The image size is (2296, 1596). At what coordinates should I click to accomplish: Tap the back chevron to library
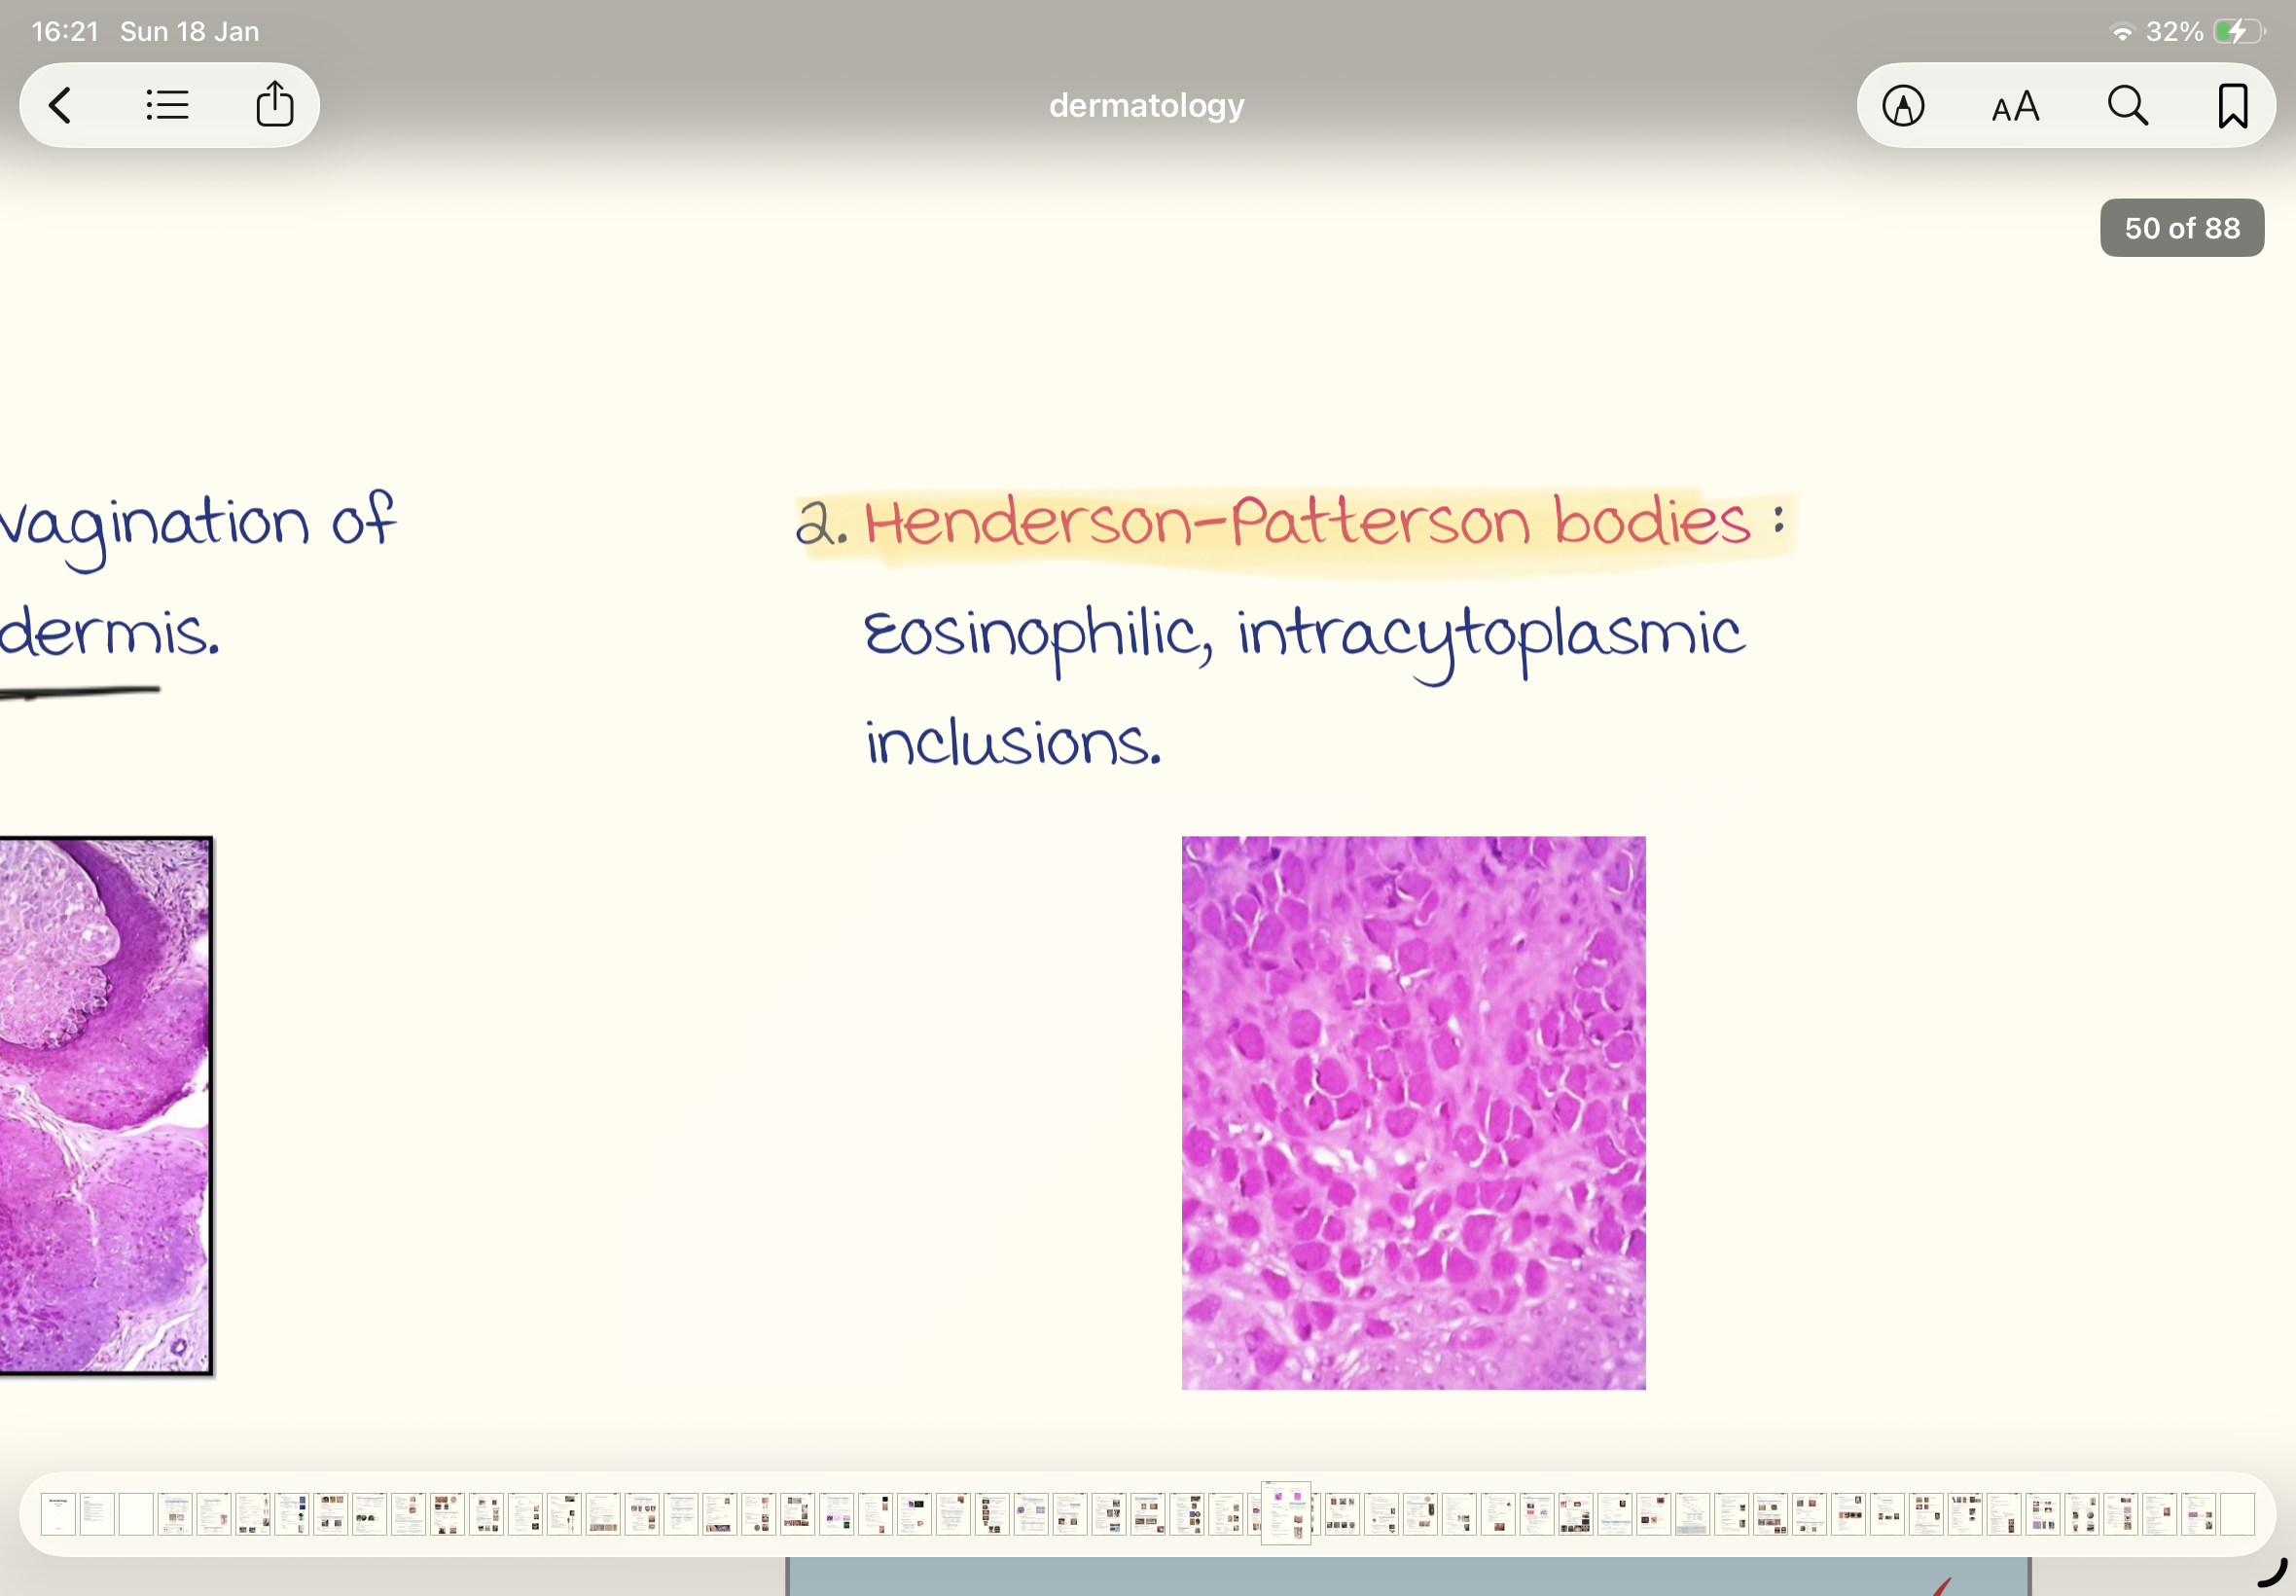[61, 105]
